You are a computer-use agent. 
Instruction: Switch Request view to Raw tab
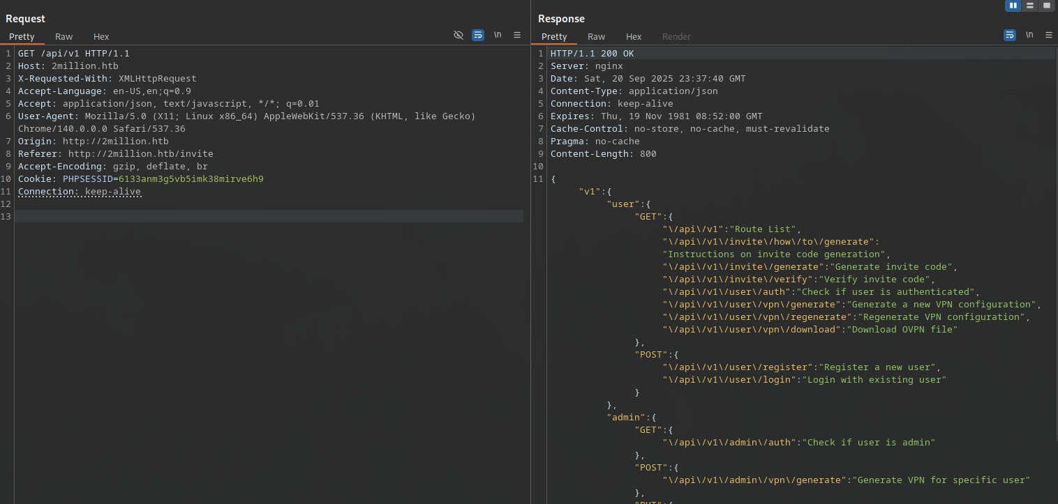tap(64, 37)
